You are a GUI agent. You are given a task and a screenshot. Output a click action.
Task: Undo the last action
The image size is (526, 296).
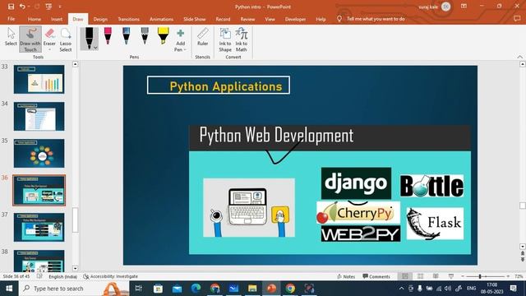click(x=22, y=7)
